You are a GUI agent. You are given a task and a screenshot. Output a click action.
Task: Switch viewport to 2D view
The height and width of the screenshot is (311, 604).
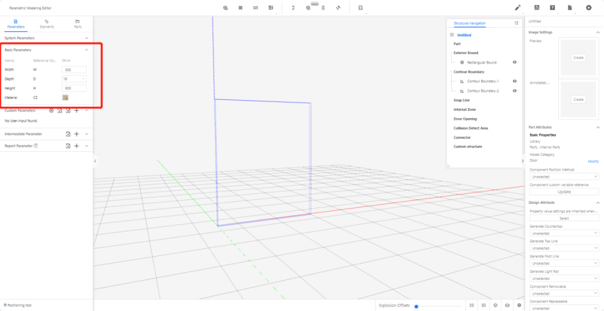click(471, 305)
